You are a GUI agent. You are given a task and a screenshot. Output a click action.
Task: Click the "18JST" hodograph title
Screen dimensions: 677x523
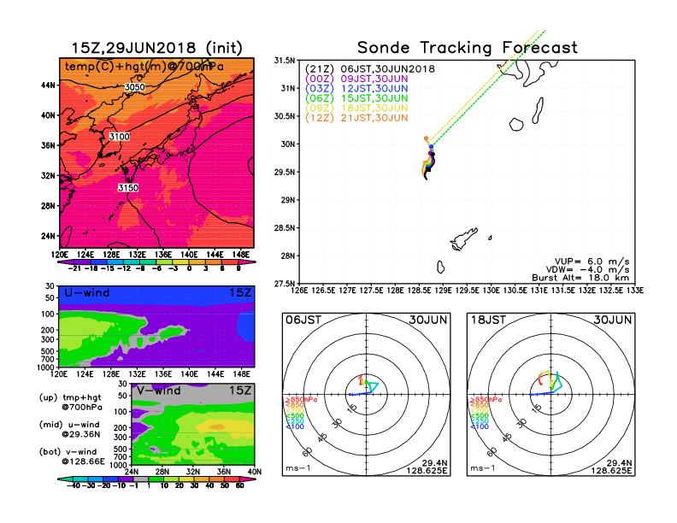[x=488, y=320]
